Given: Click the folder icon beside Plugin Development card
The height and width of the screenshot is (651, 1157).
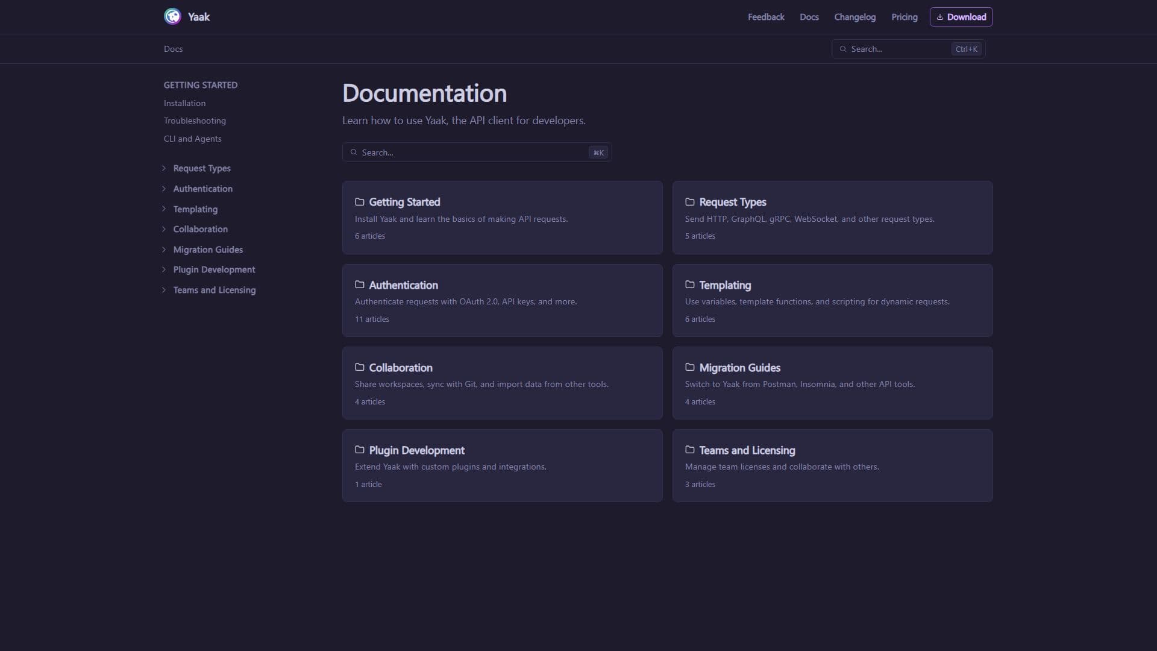Looking at the screenshot, I should click(x=360, y=450).
